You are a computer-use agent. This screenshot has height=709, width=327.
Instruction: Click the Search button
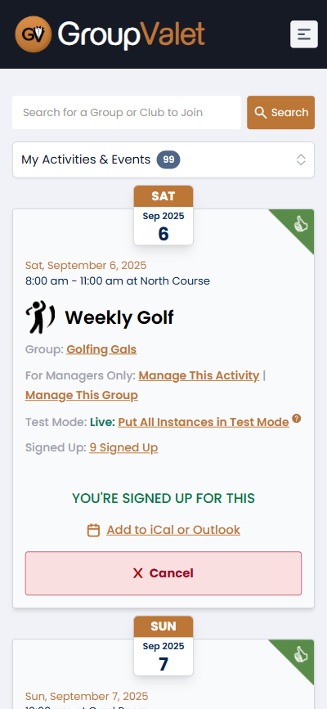[x=281, y=112]
